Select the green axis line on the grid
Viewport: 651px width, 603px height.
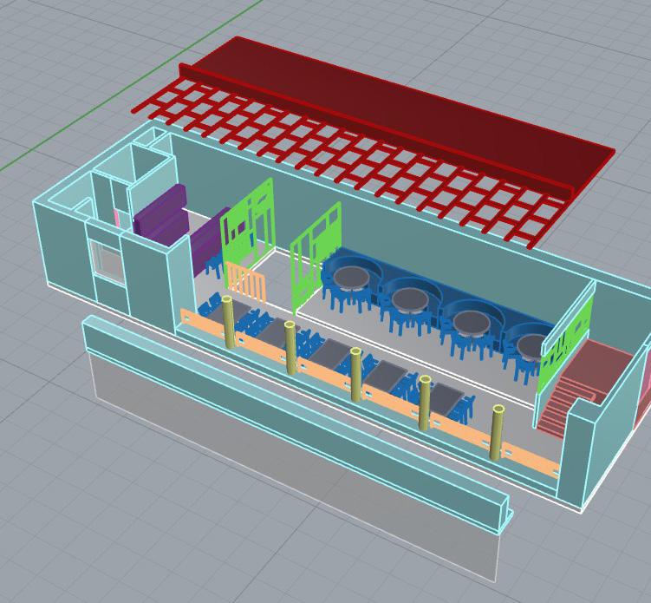[132, 84]
